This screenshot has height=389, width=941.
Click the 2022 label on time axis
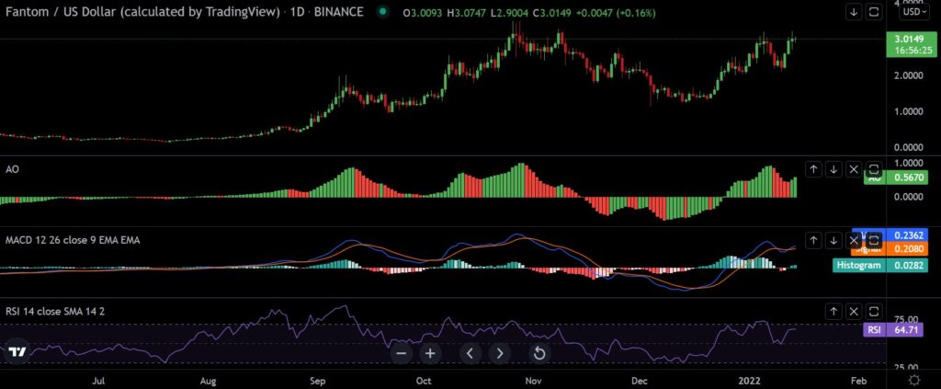[x=750, y=381]
